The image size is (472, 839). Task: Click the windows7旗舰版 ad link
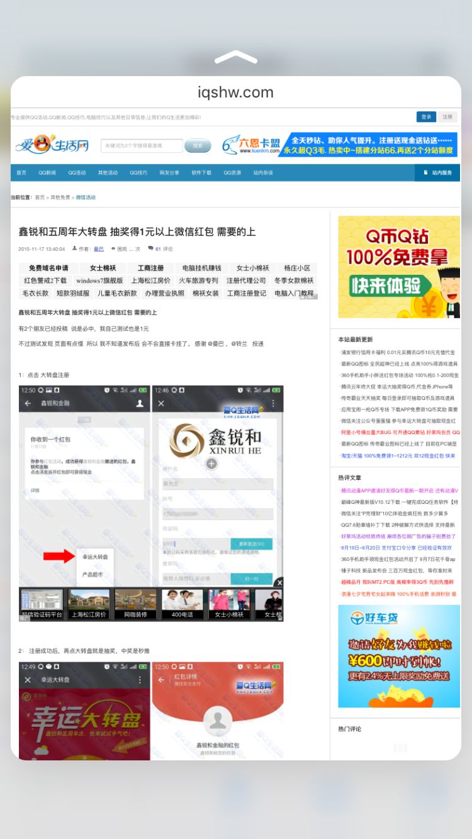point(99,281)
